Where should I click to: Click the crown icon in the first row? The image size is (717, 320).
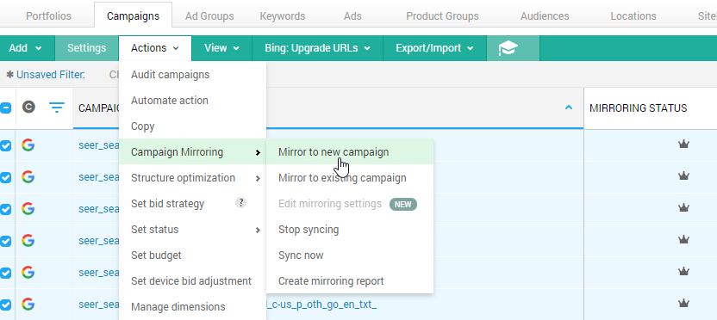pos(683,145)
